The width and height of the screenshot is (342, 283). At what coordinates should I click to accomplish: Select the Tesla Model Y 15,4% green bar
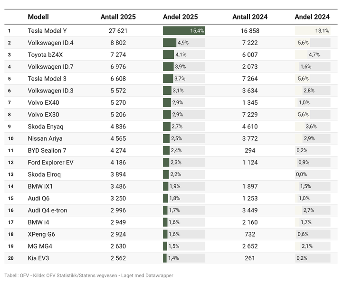(184, 31)
